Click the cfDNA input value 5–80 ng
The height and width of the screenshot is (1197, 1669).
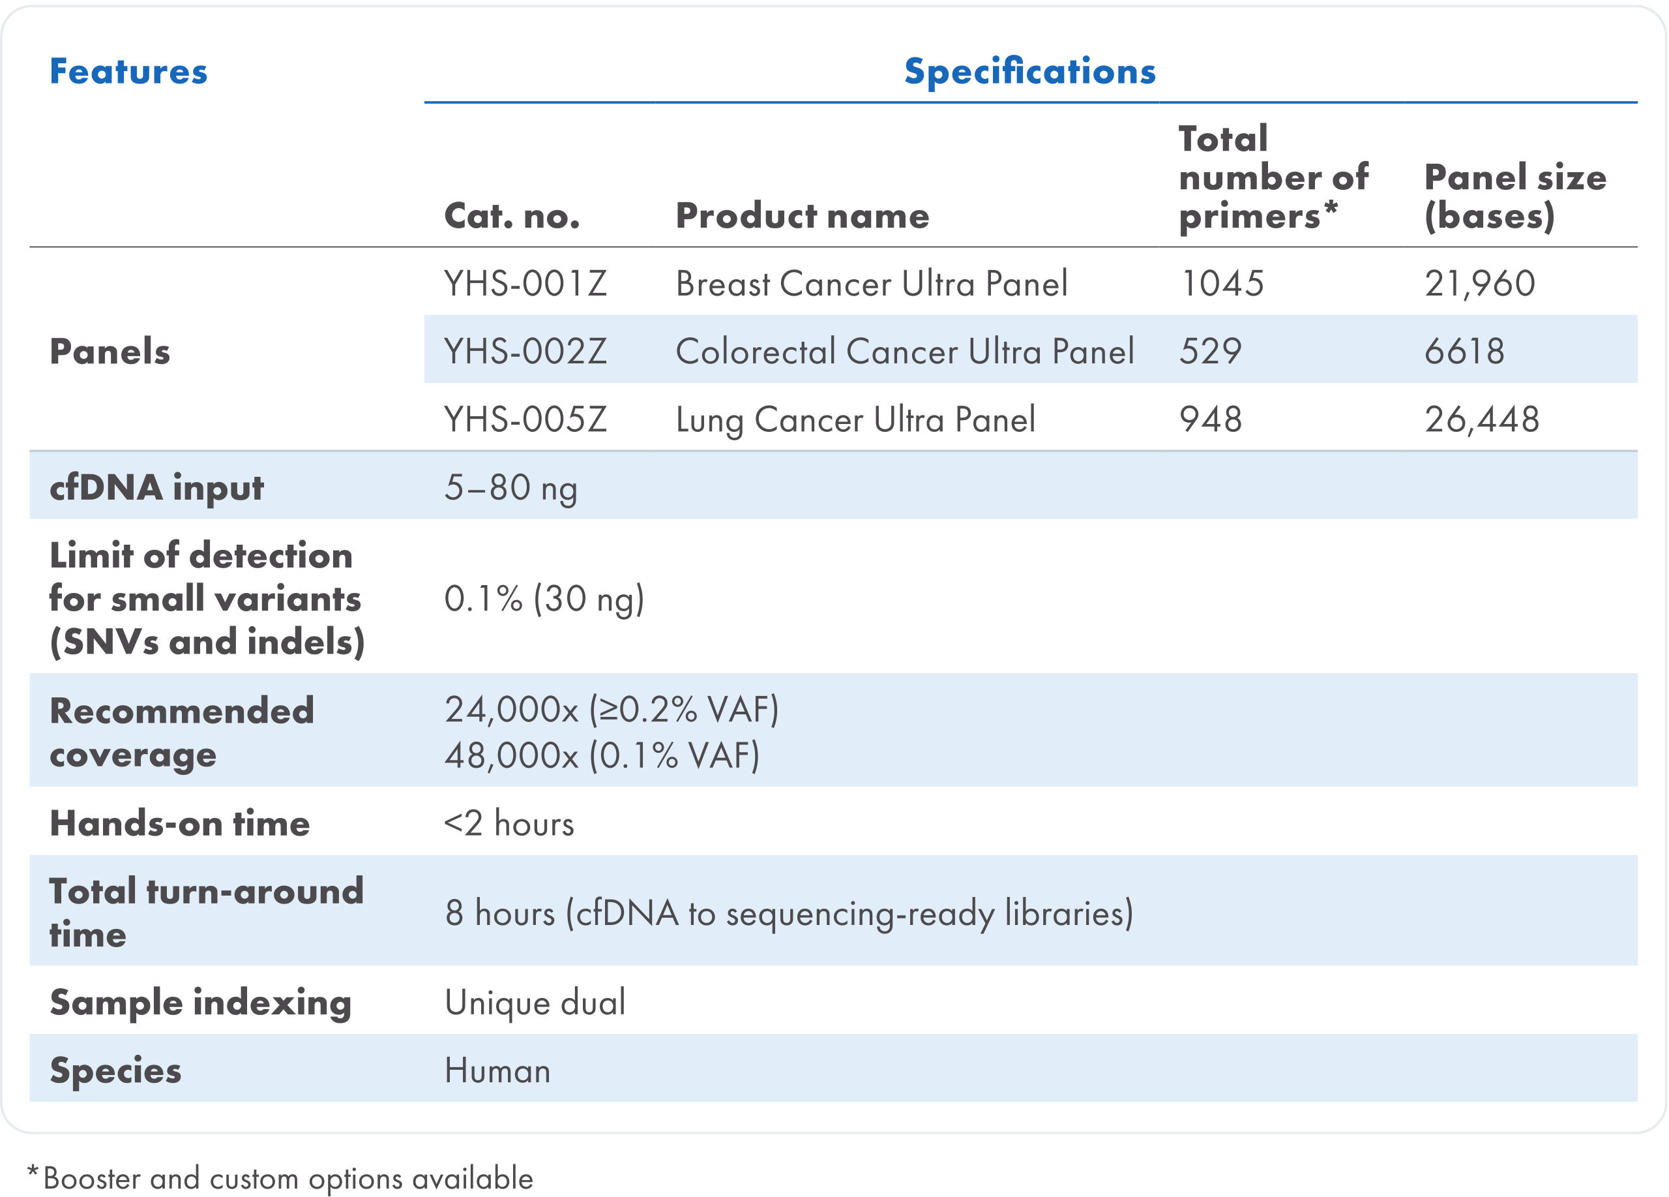pyautogui.click(x=510, y=487)
